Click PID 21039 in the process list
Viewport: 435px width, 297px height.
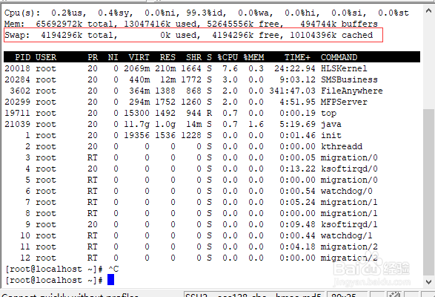(17, 124)
